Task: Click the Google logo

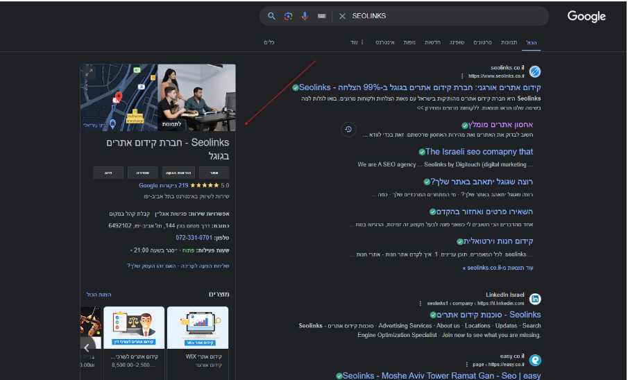Action: coord(586,17)
